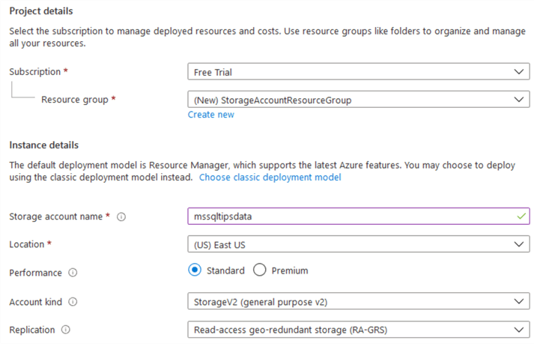Click green checkmark in storage name field

point(521,216)
